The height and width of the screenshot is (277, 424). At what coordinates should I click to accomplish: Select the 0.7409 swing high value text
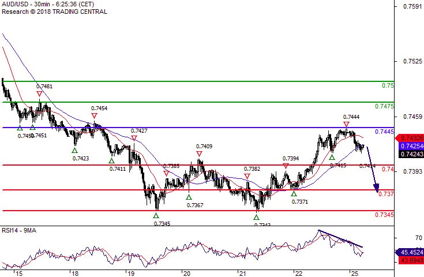tap(204, 147)
